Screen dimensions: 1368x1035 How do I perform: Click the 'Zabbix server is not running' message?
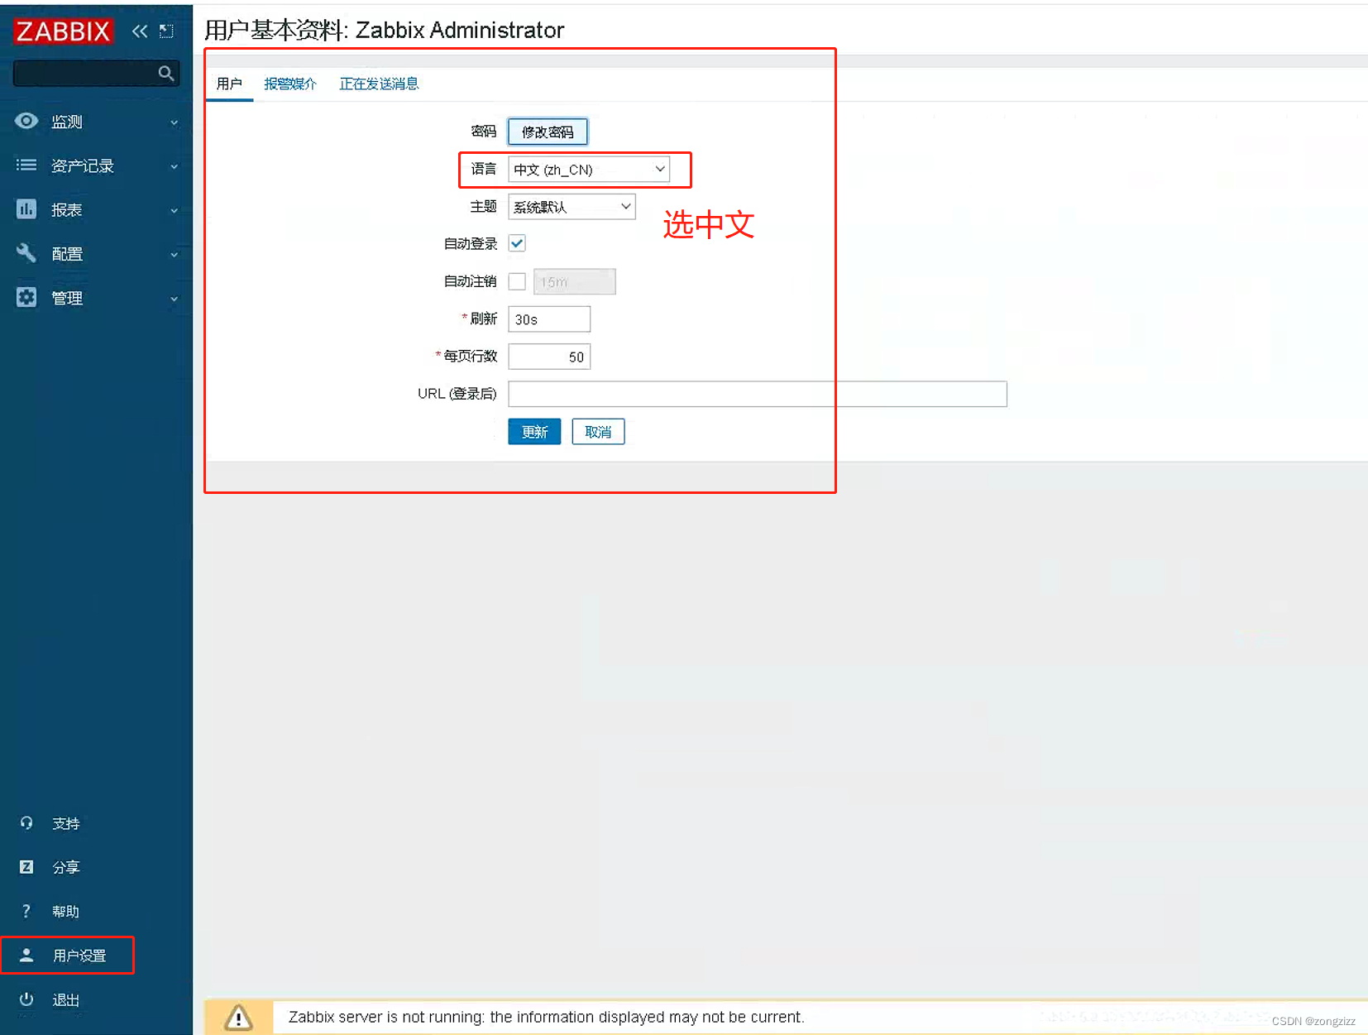point(546,1017)
